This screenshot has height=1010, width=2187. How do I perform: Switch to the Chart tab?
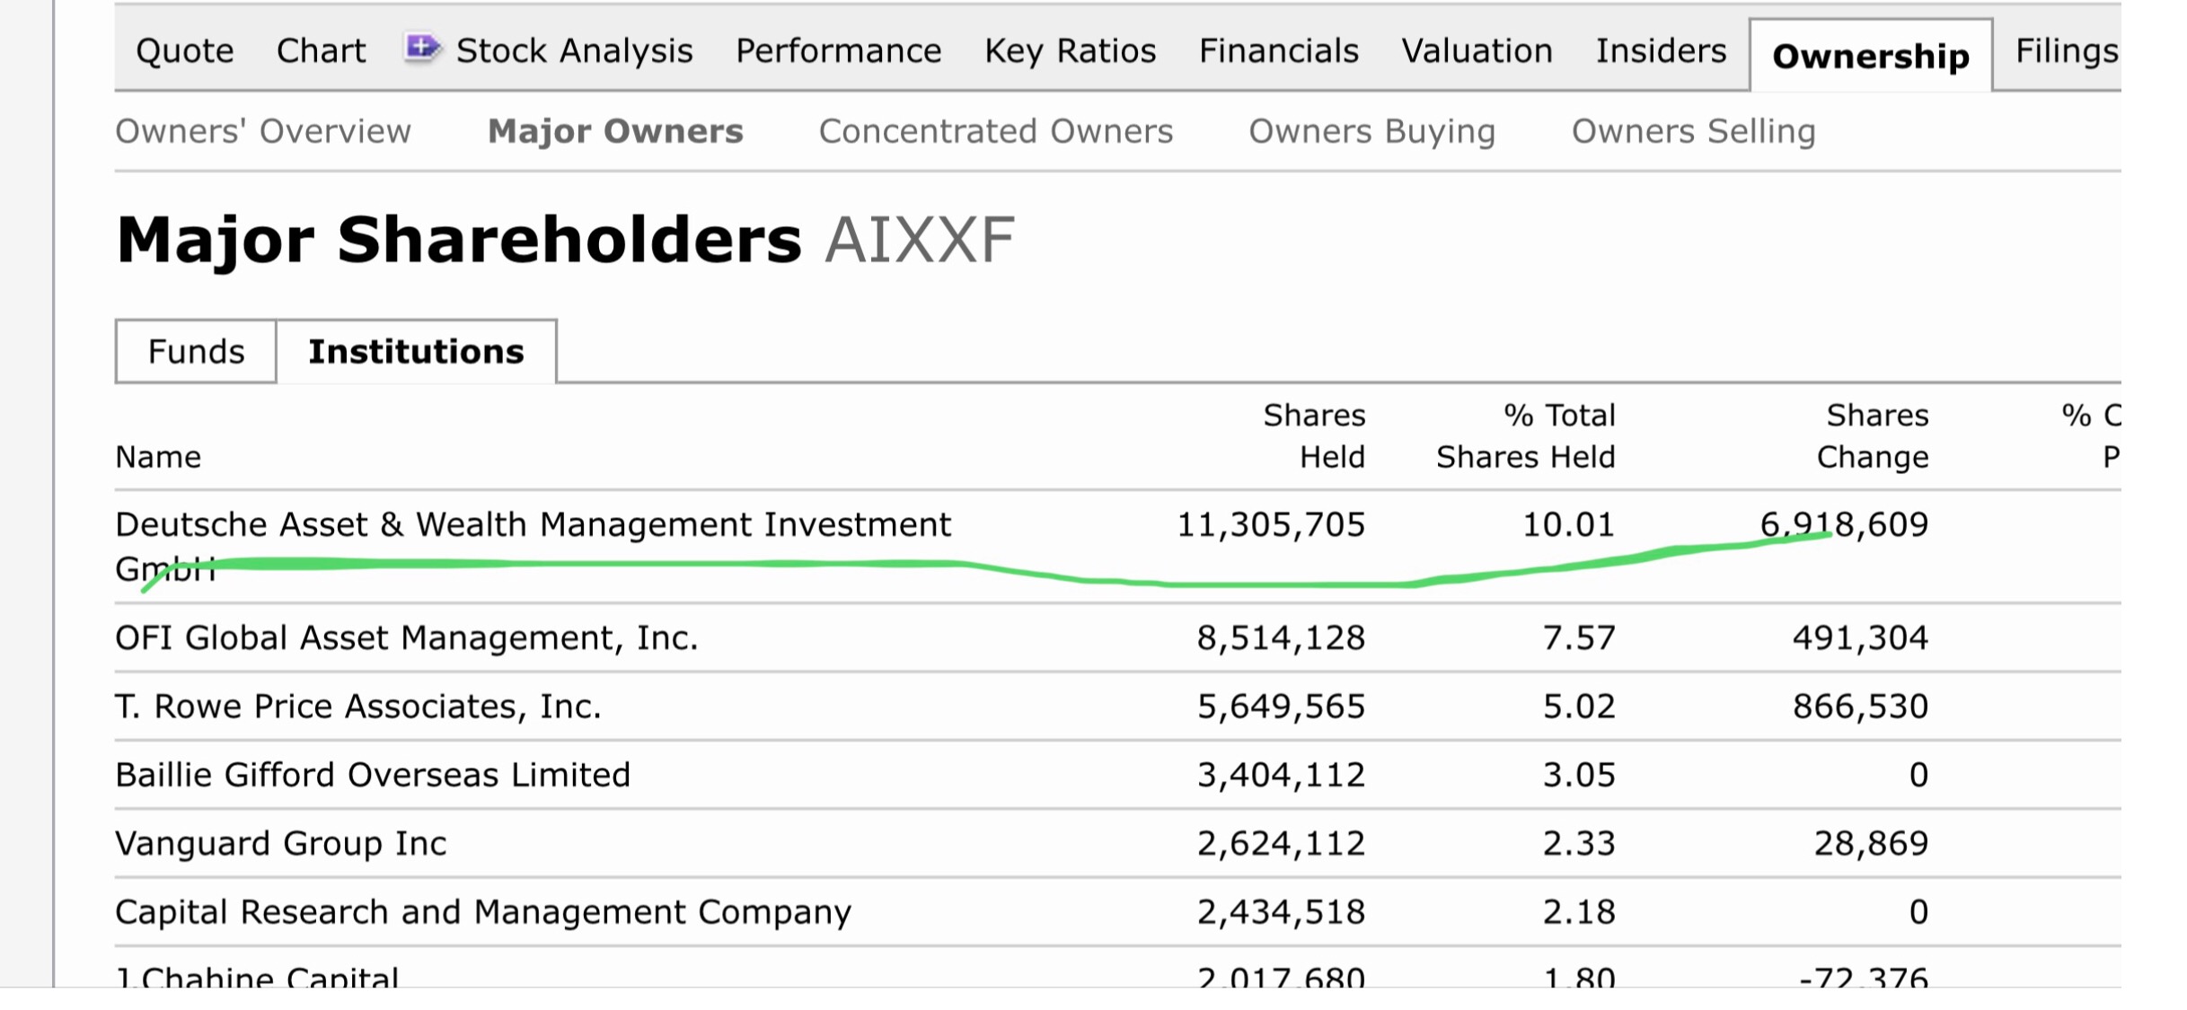(321, 51)
